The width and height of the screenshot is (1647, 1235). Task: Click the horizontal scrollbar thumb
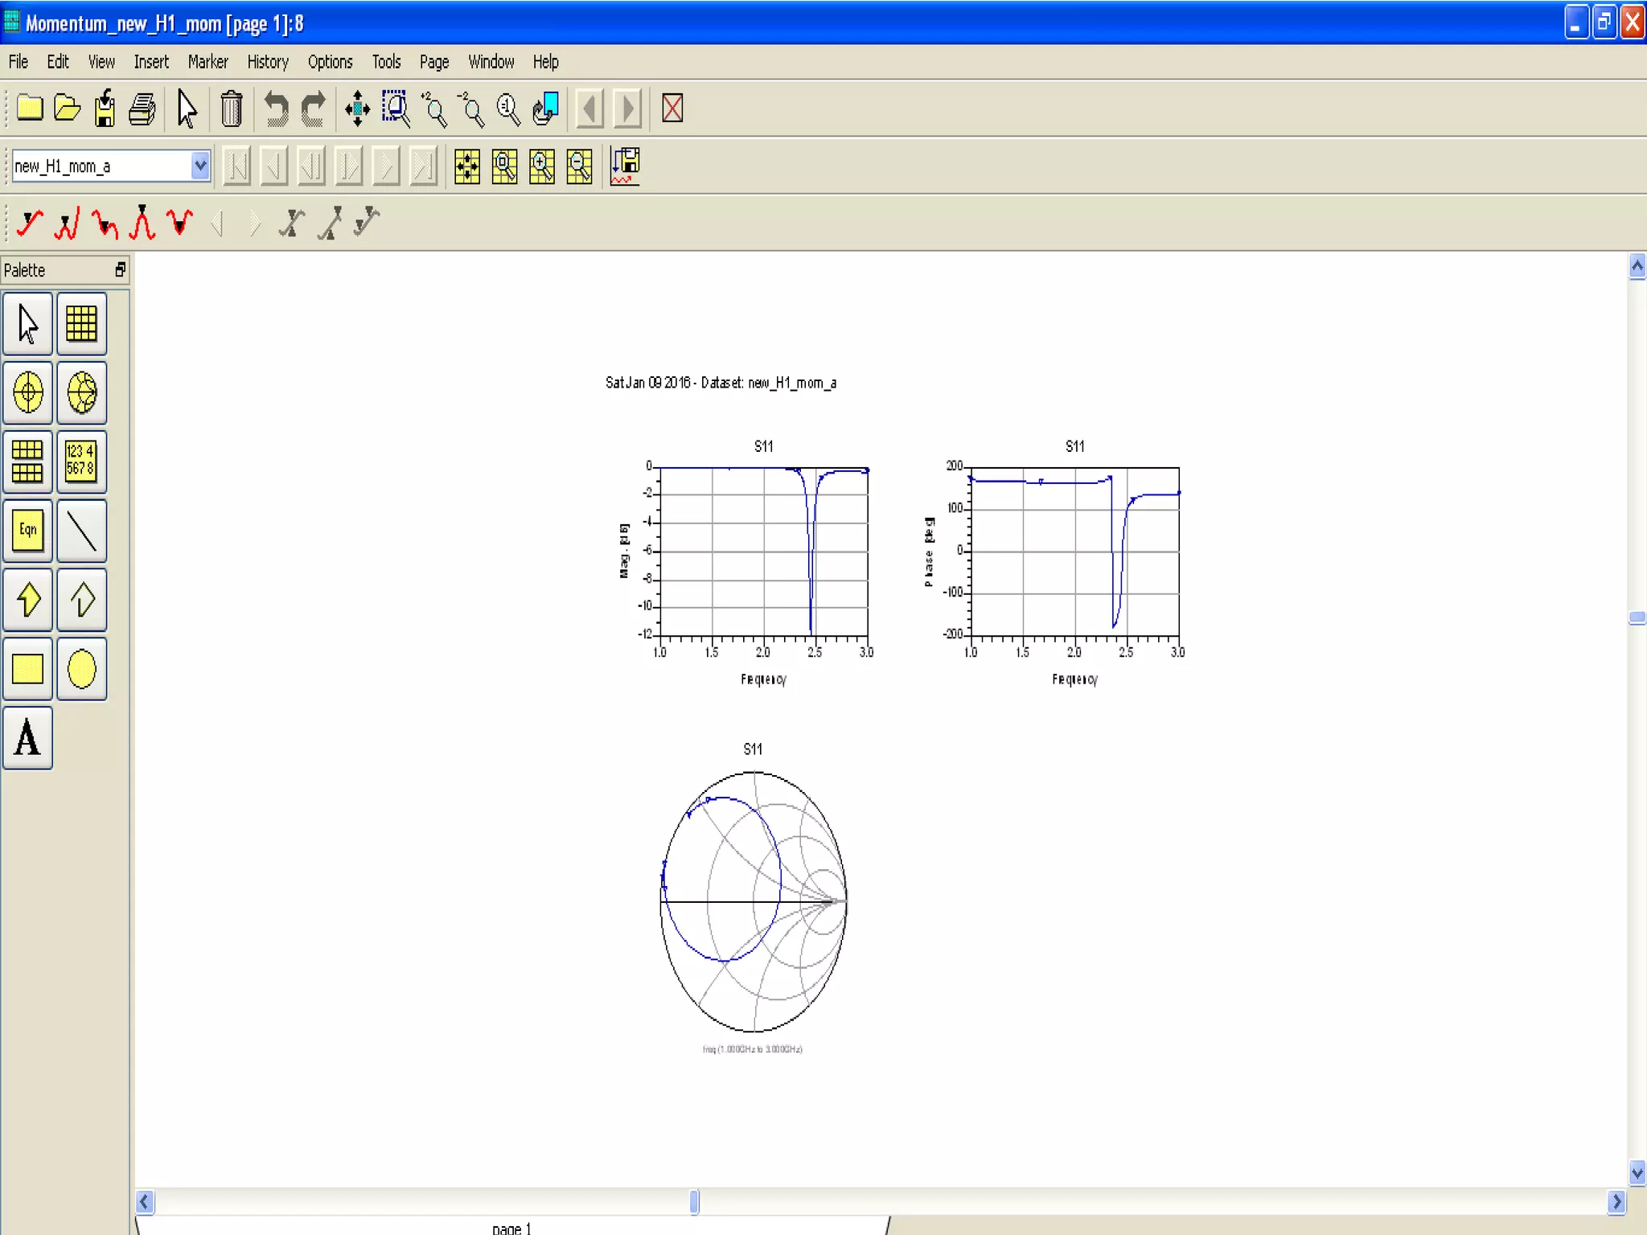[x=694, y=1201]
